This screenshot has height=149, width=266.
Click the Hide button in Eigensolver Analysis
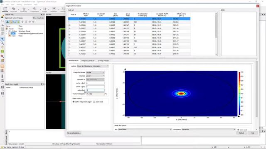(x=252, y=133)
